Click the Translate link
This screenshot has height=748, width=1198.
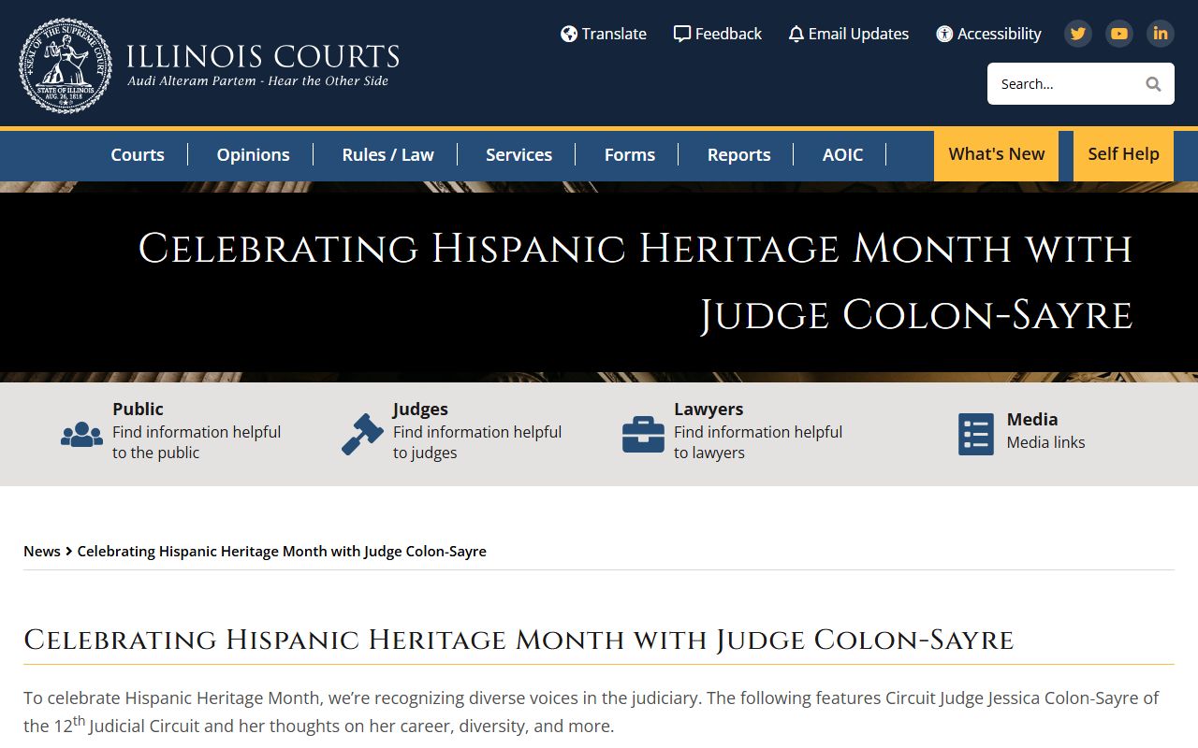coord(604,34)
